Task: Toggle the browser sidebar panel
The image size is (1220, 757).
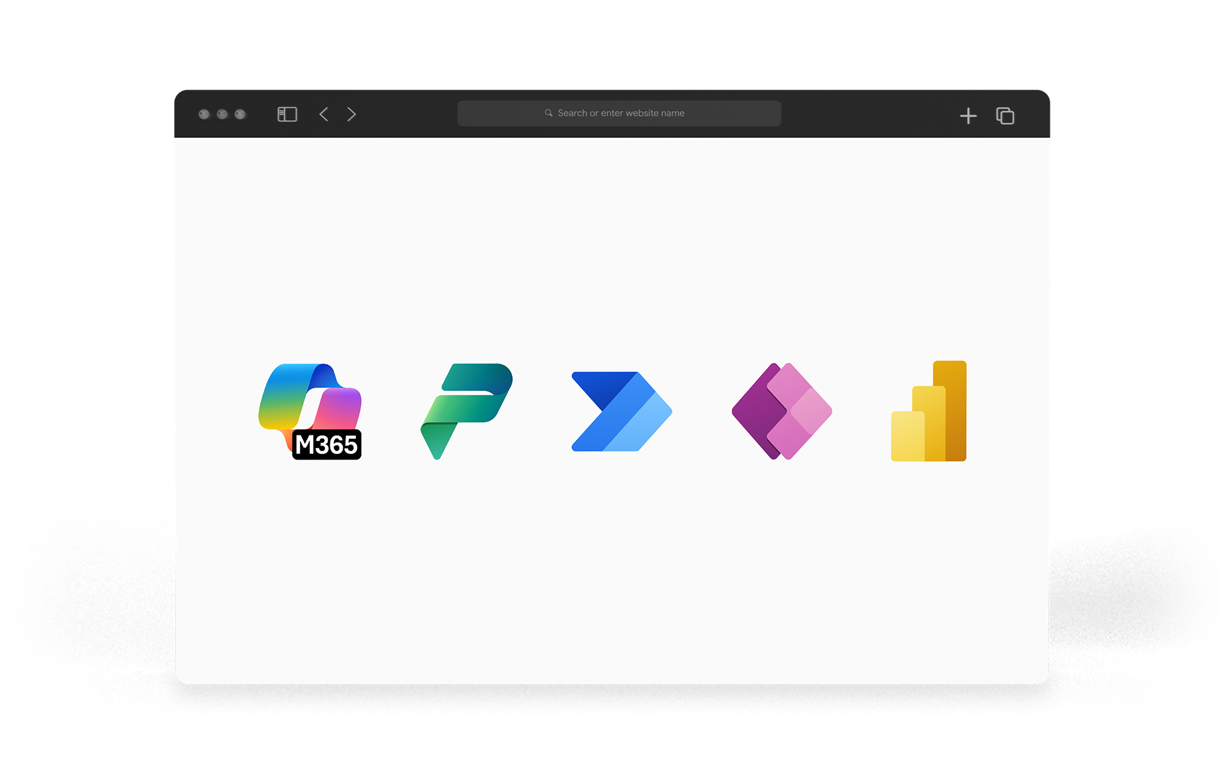Action: 287,114
